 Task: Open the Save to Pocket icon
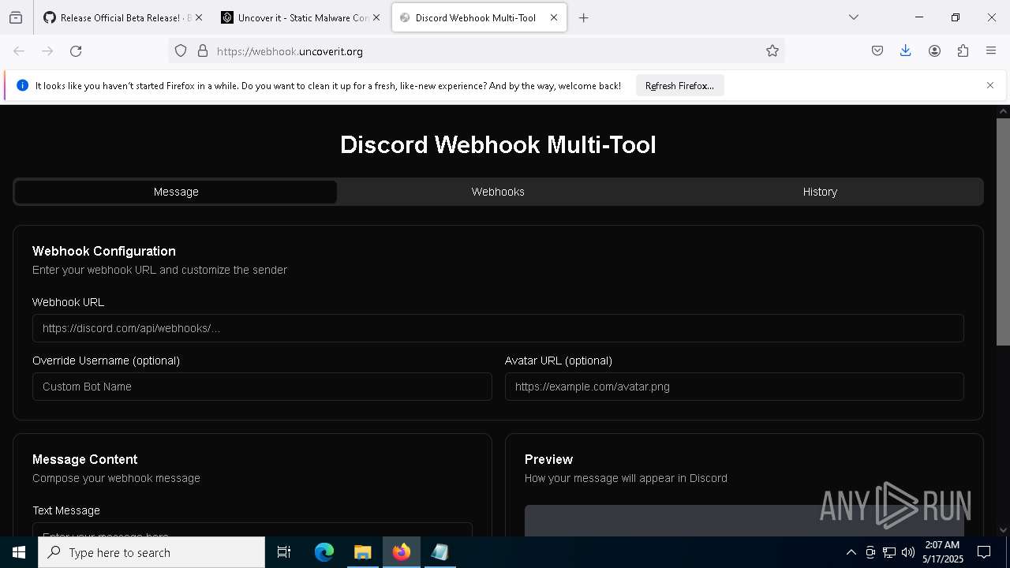(877, 51)
